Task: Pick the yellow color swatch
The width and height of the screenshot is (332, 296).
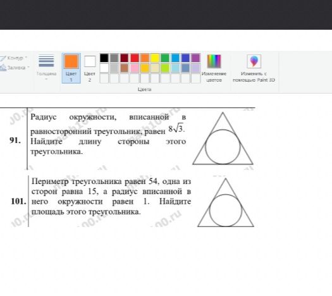Action: (155, 58)
